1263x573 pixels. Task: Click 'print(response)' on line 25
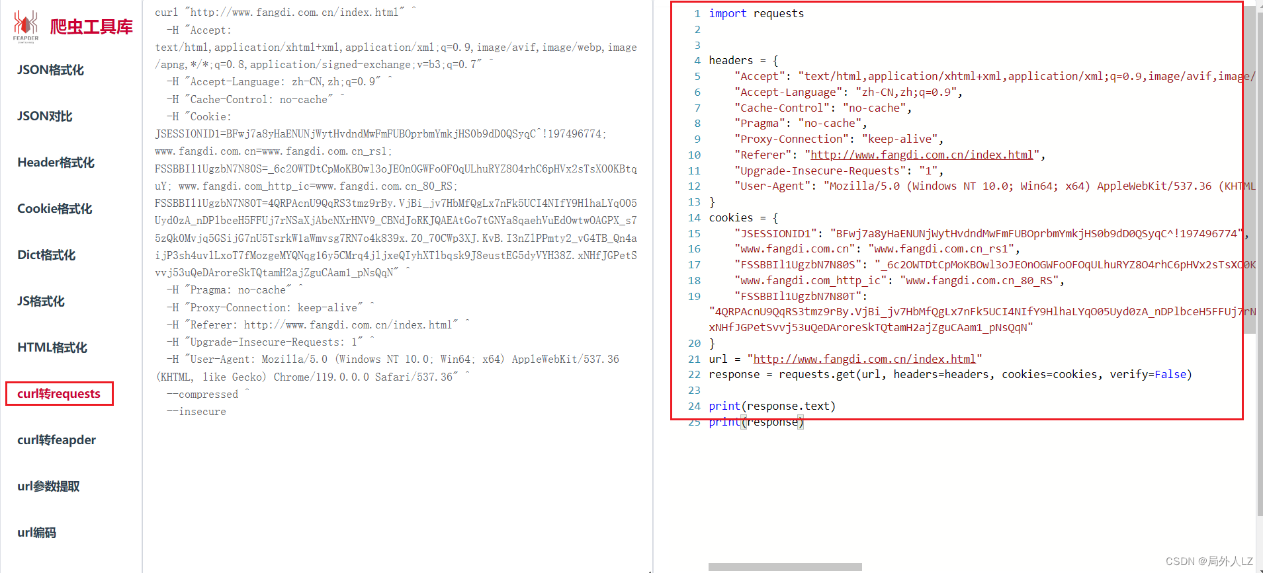click(756, 422)
